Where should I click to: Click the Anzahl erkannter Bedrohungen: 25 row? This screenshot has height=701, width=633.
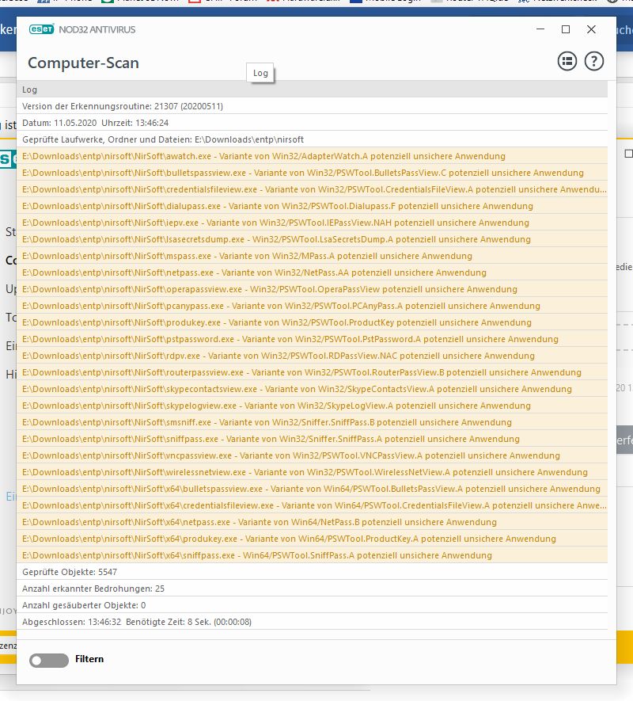pos(312,589)
